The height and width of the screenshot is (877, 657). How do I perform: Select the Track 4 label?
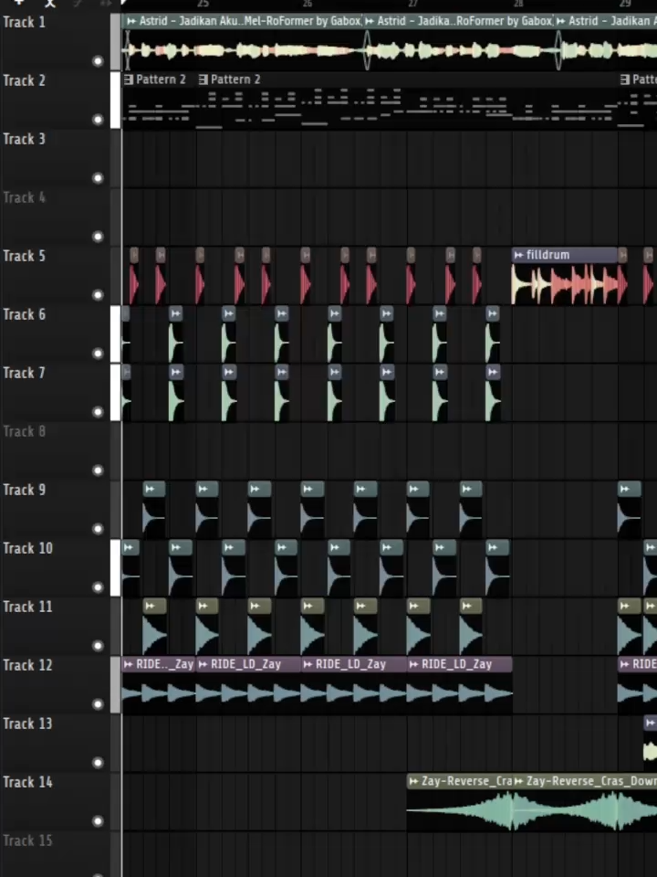tap(24, 197)
